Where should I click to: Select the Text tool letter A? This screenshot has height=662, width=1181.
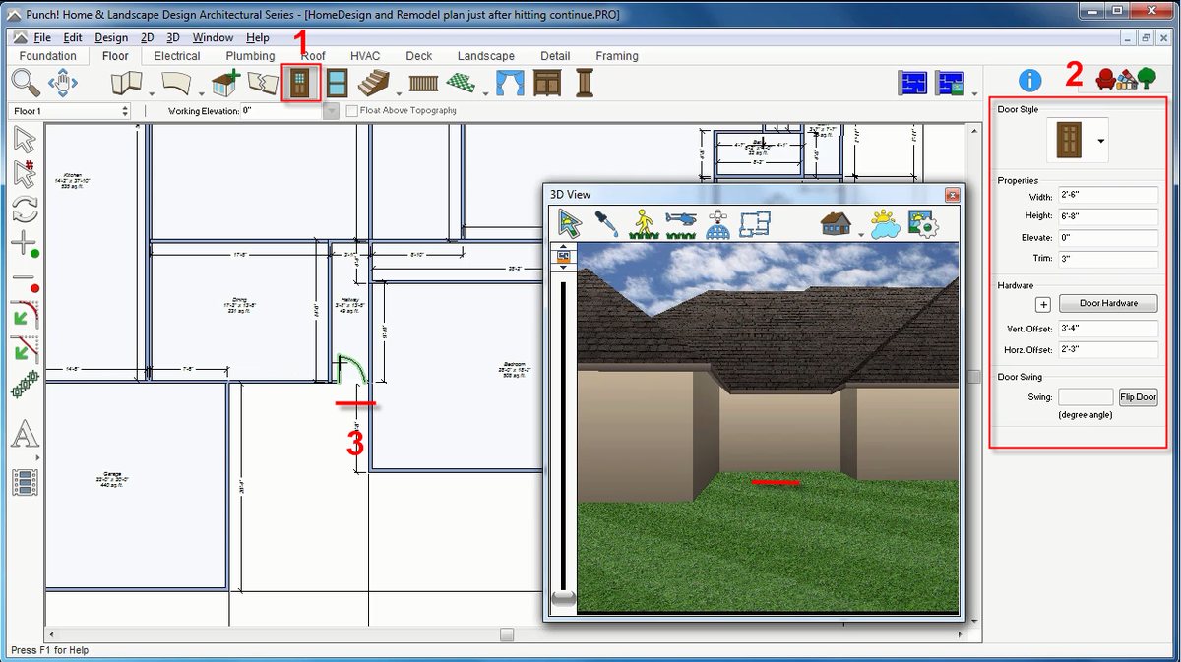point(25,434)
